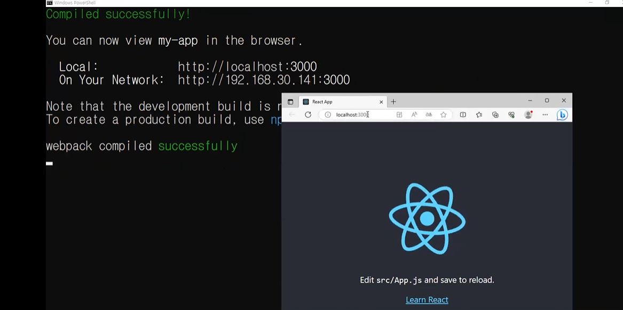Viewport: 623px width, 310px height.
Task: Toggle Edge split screen view
Action: [463, 115]
